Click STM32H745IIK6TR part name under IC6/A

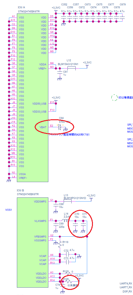(x=28, y=11)
